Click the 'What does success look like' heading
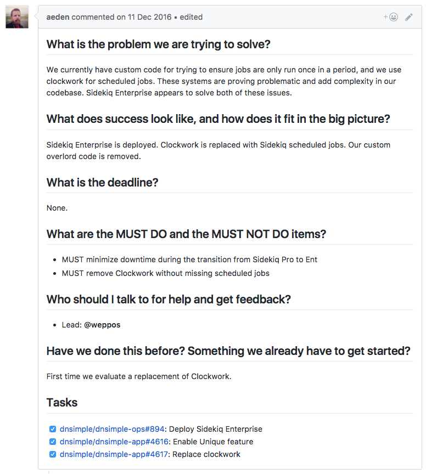Image resolution: width=426 pixels, height=474 pixels. pyautogui.click(x=218, y=119)
